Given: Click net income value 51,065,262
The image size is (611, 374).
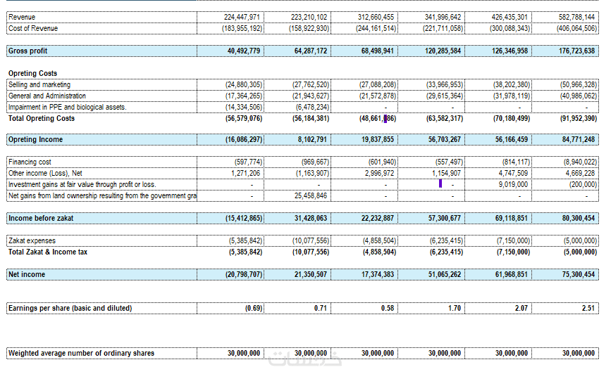Looking at the screenshot, I should point(445,275).
